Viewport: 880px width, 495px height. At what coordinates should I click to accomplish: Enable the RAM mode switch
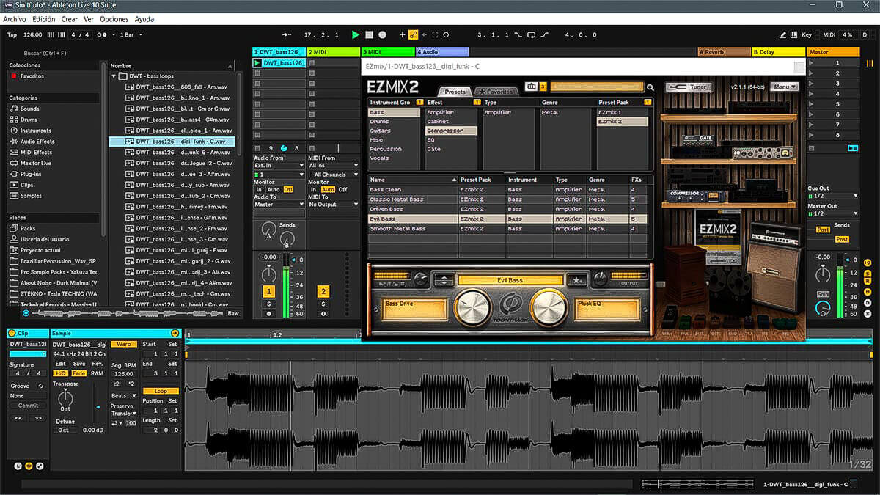tap(98, 373)
